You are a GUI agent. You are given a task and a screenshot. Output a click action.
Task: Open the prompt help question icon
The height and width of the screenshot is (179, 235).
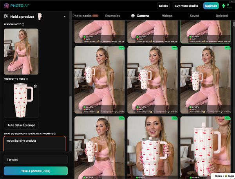click(54, 133)
